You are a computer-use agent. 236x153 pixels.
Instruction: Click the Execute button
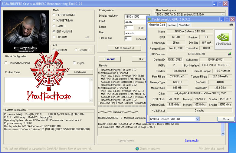click(110, 59)
